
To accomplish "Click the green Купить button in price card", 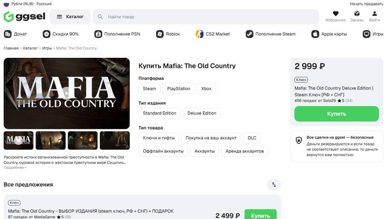I will [337, 114].
